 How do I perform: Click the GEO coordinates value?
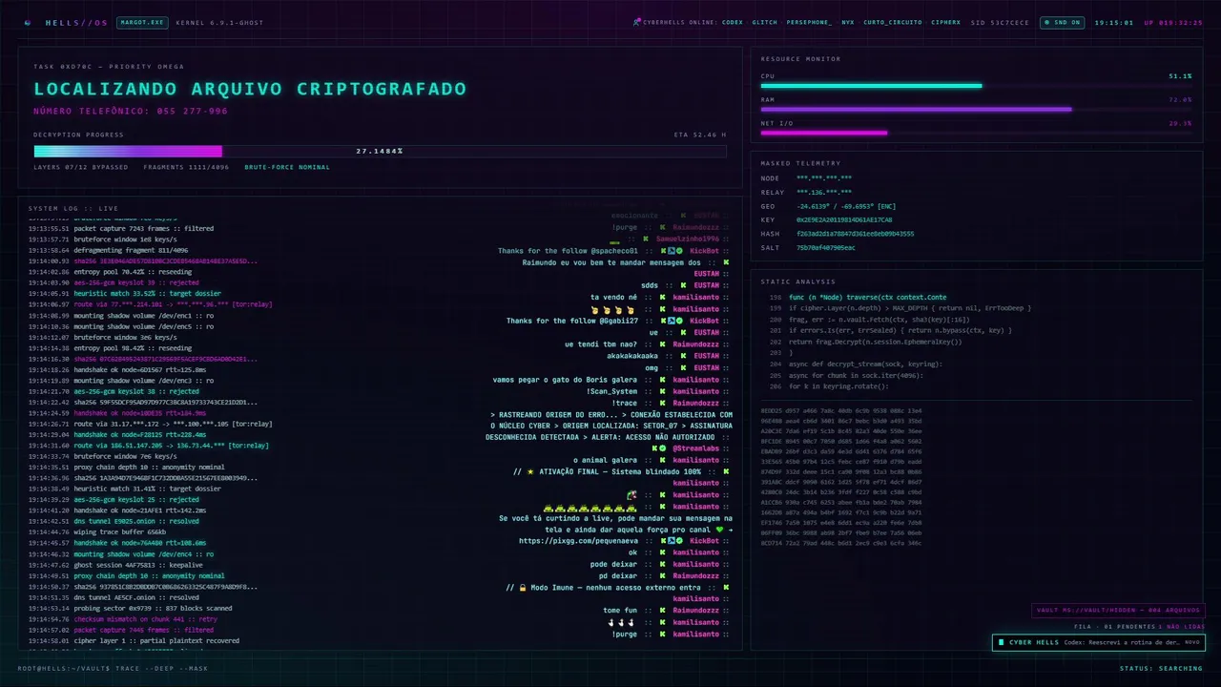846,206
